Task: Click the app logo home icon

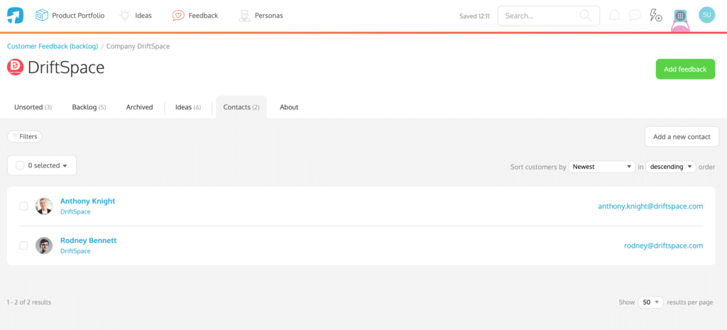Action: [15, 15]
